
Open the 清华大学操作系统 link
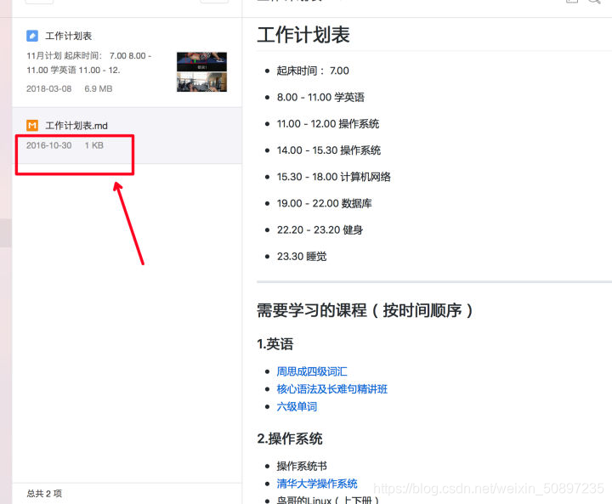[317, 484]
